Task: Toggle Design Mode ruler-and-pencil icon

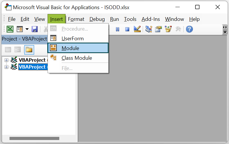Action: tap(137, 29)
